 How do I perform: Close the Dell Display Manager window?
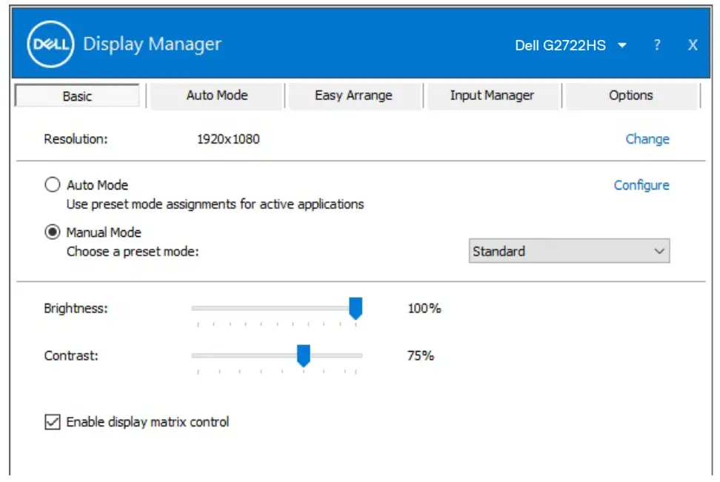(x=692, y=44)
